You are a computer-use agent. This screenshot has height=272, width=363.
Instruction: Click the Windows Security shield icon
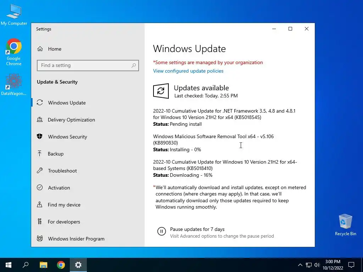point(40,136)
